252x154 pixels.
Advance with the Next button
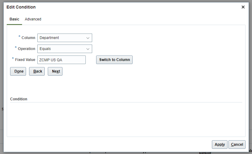coord(55,71)
